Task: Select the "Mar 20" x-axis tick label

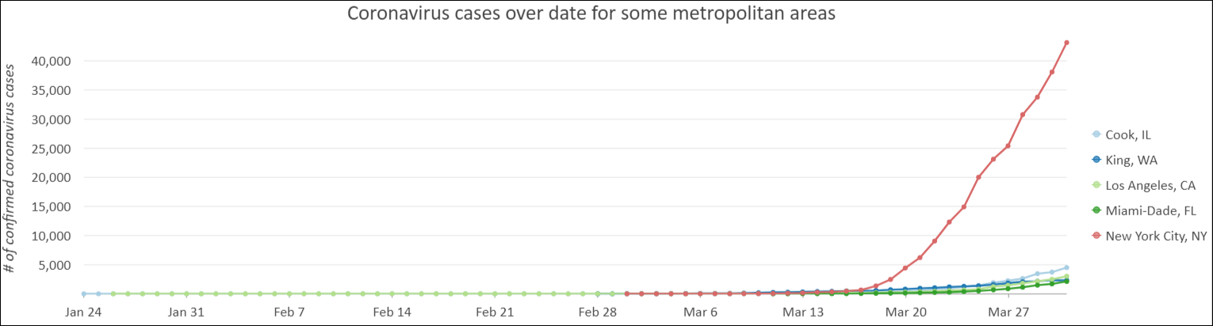Action: point(905,313)
